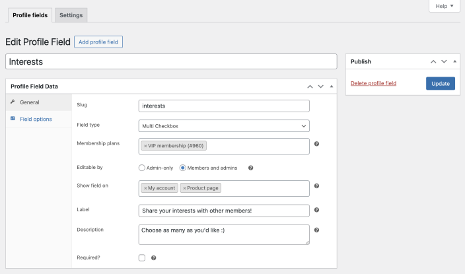
Task: Select Members and admins radio option
Action: click(x=183, y=168)
